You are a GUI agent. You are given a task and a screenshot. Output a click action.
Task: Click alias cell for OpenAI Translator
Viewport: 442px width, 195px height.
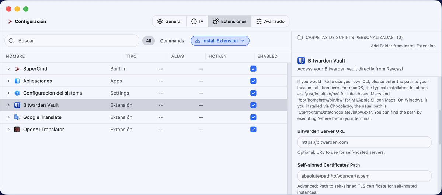160,130
